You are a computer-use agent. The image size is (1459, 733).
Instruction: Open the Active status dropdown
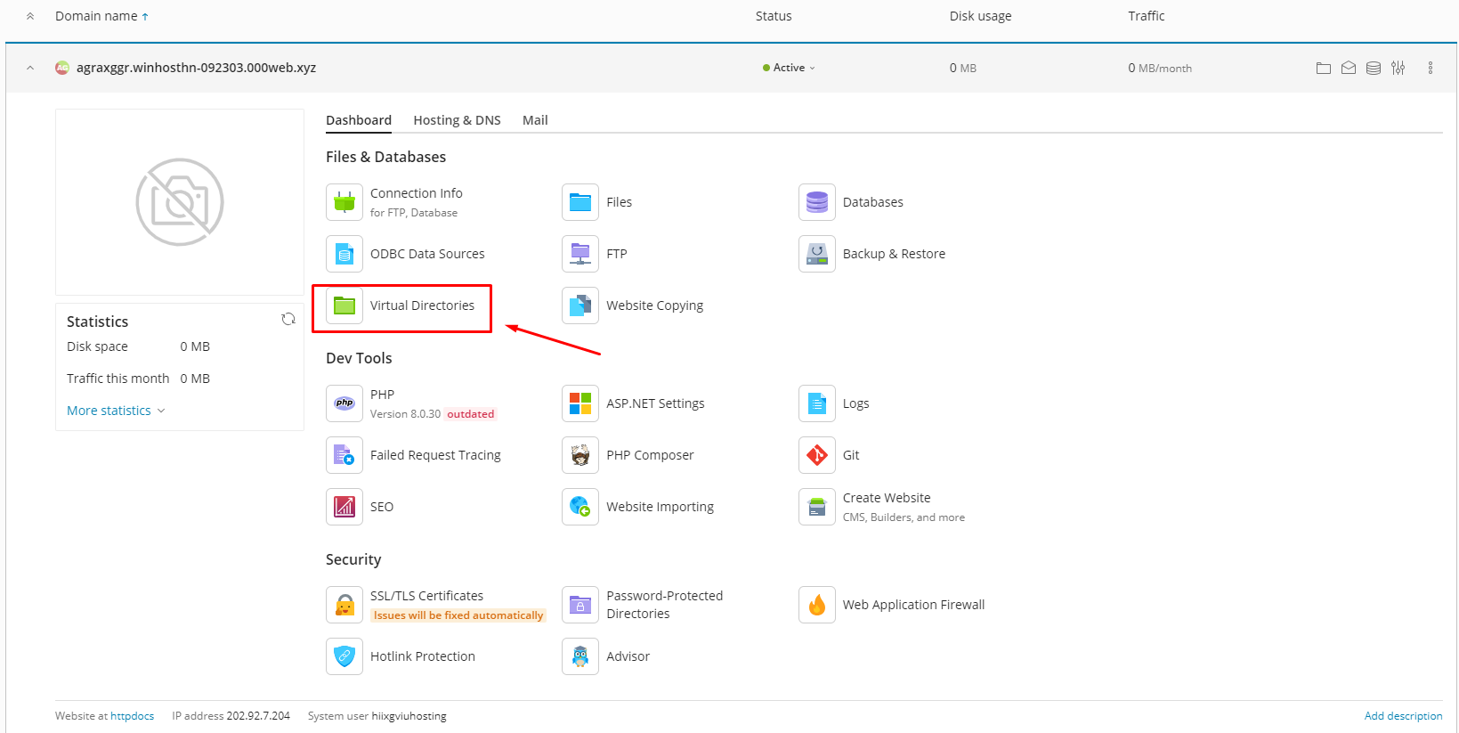(x=790, y=68)
